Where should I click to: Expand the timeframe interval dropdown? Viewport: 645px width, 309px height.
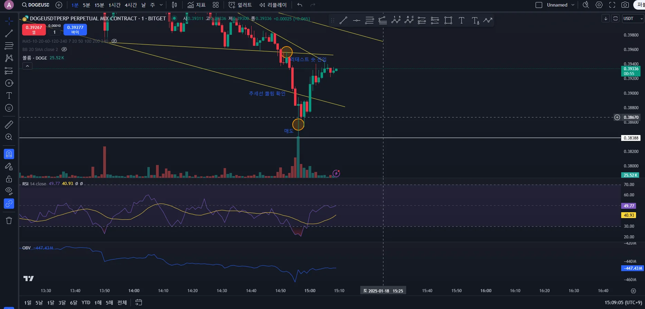coord(161,5)
